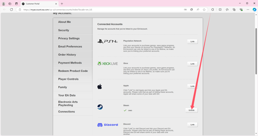Open Redeem Product Code
This screenshot has width=258, height=136.
(73, 71)
